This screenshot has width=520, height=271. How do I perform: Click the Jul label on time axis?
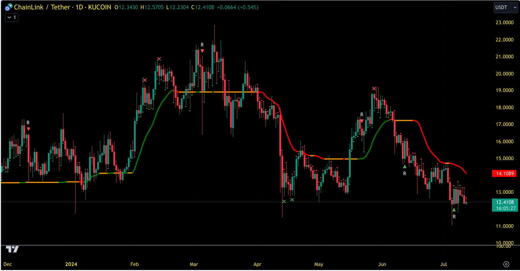[444, 264]
